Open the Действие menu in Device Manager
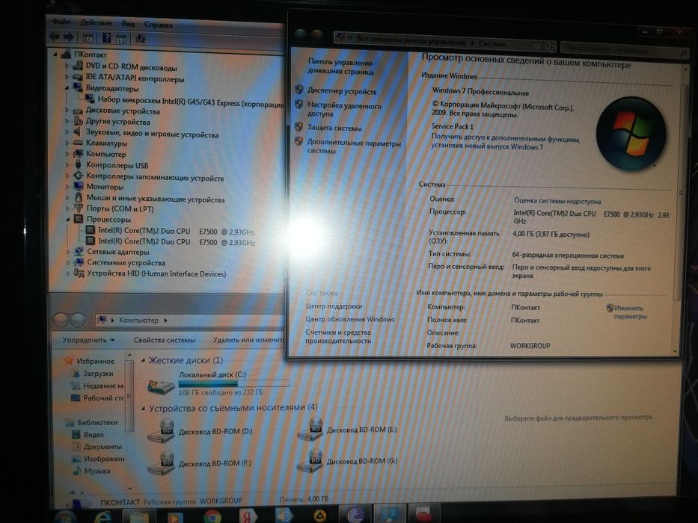 [x=97, y=22]
